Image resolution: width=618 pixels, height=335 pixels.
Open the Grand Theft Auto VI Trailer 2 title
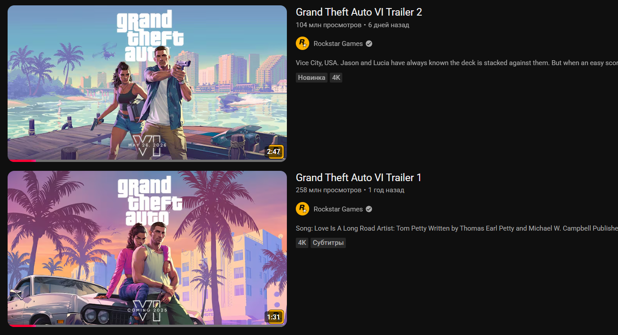359,12
